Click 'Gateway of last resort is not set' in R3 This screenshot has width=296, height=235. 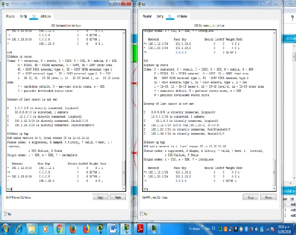[169, 104]
